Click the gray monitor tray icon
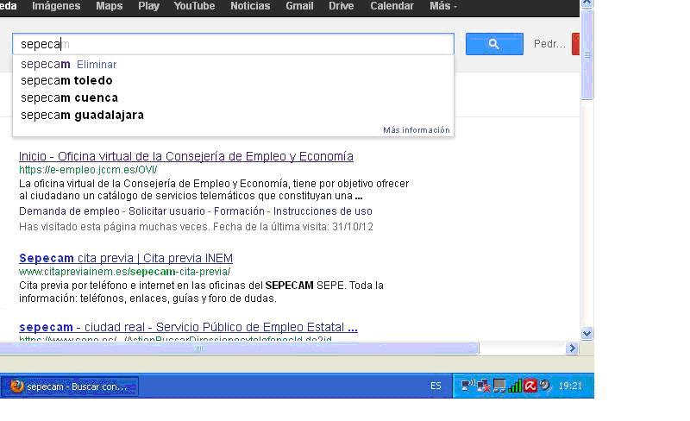The height and width of the screenshot is (421, 690). [x=499, y=386]
